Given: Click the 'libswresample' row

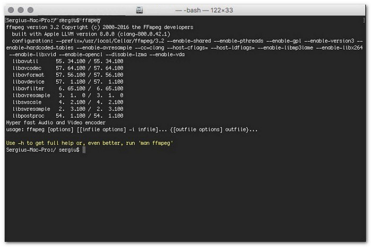Looking at the screenshot, I should tap(68, 109).
